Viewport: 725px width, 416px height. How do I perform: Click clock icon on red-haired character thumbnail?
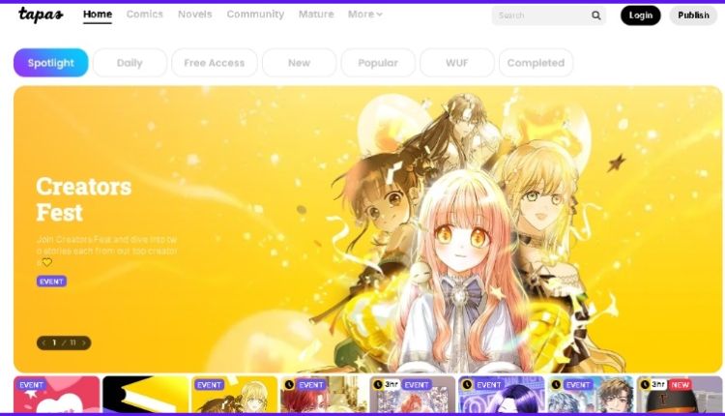click(289, 384)
